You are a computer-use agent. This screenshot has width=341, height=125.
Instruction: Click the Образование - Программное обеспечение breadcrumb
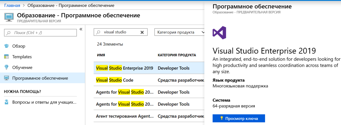pyautogui.click(x=71, y=5)
